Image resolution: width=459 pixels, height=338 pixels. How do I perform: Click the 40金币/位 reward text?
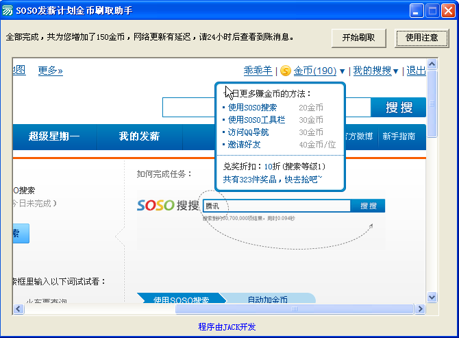(x=317, y=145)
